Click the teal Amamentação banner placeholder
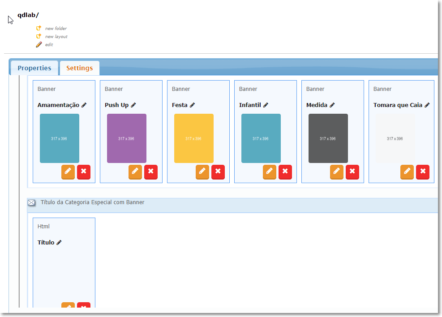 [x=59, y=138]
